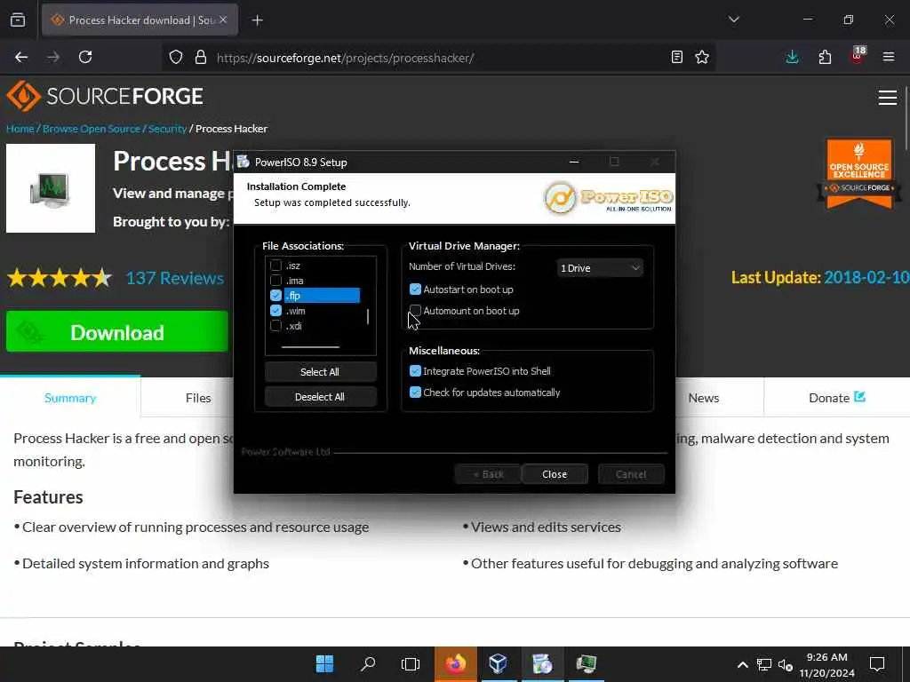Open taskbar Search

point(368,664)
